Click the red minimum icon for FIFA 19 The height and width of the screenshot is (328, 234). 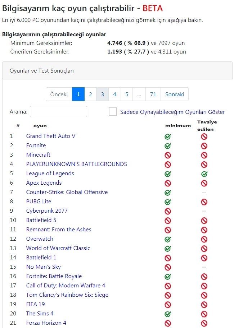point(168,305)
